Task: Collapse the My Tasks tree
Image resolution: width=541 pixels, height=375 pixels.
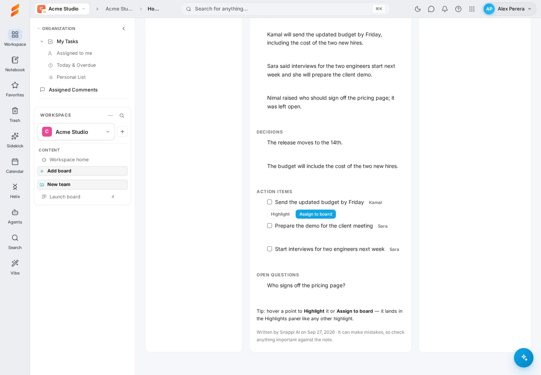Action: (x=42, y=42)
